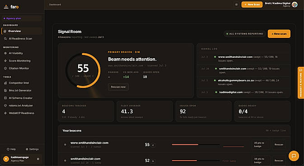Open robots.txt Analyzer tool
The width and height of the screenshot is (304, 166).
(x=22, y=106)
